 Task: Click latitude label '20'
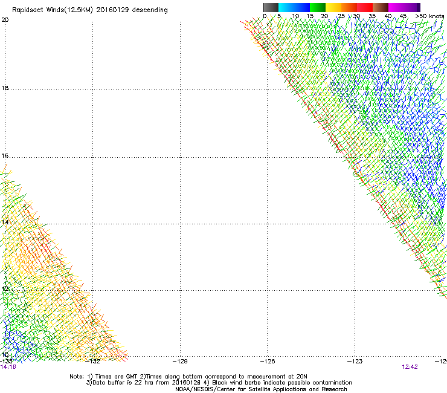click(x=5, y=20)
